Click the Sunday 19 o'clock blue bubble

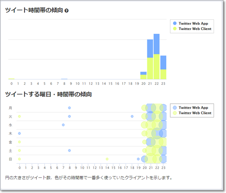coord(138,159)
